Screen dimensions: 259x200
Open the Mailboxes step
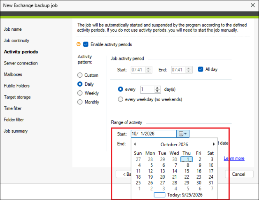tap(13, 74)
